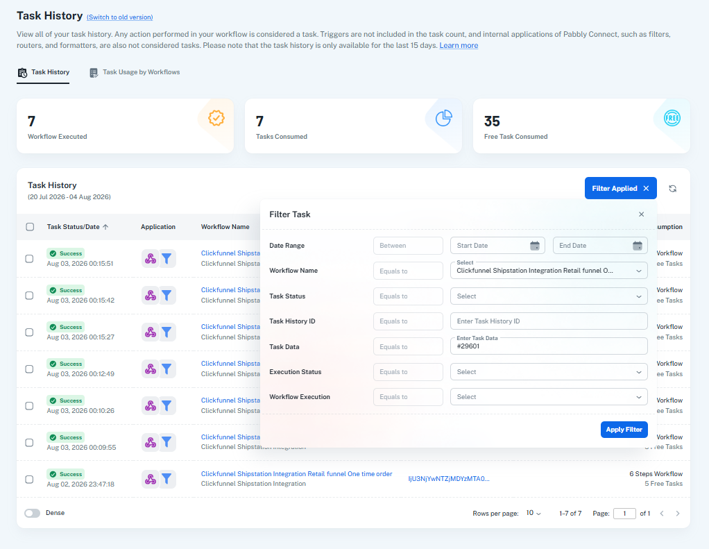Click Equals to operator for Task Data

click(x=409, y=347)
